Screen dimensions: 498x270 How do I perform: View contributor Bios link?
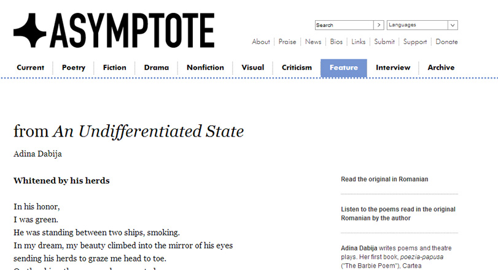pos(336,42)
